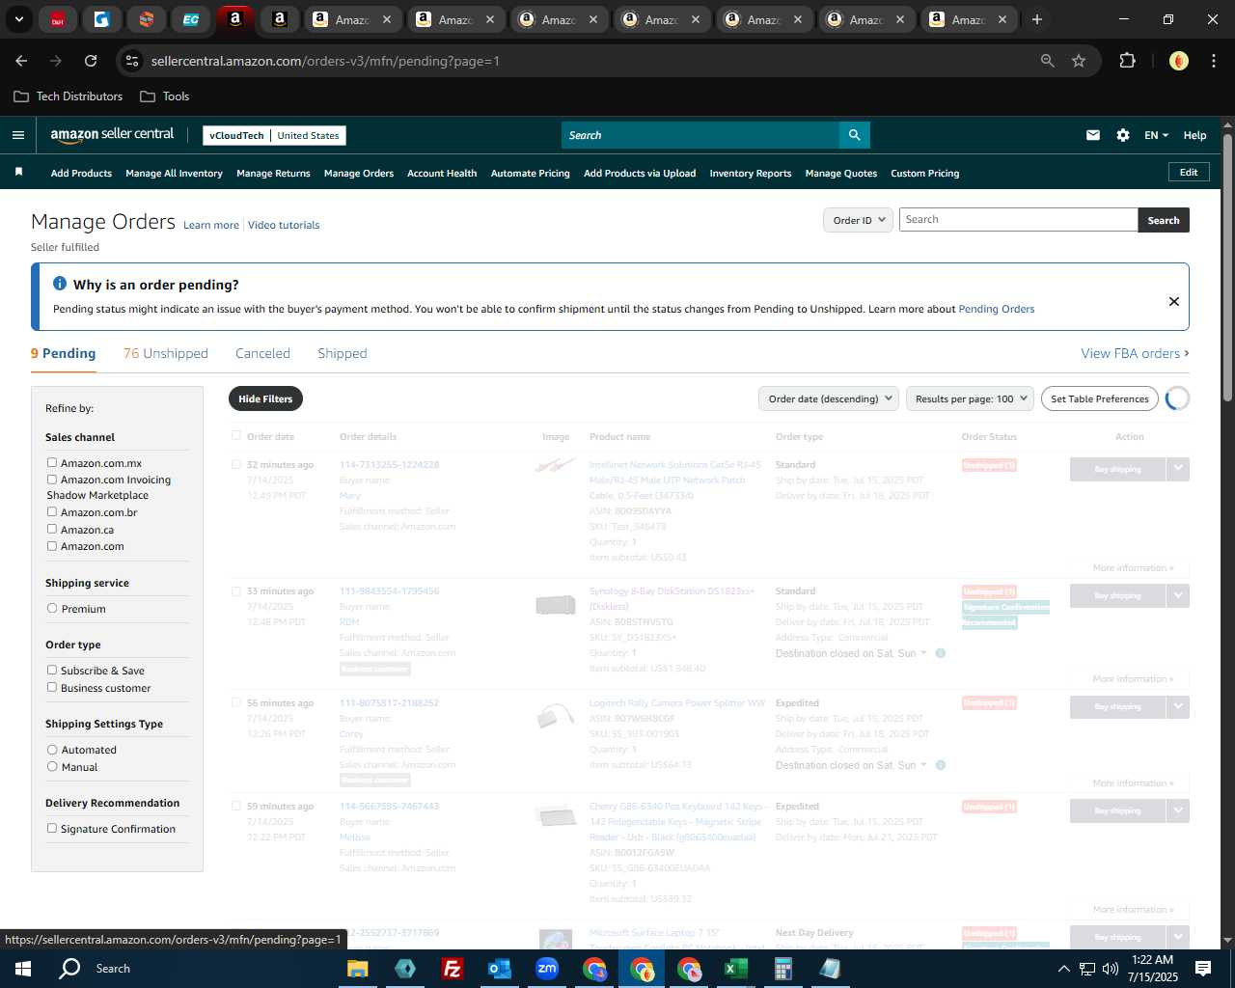
Task: Click the Hide Filters button
Action: (x=265, y=398)
